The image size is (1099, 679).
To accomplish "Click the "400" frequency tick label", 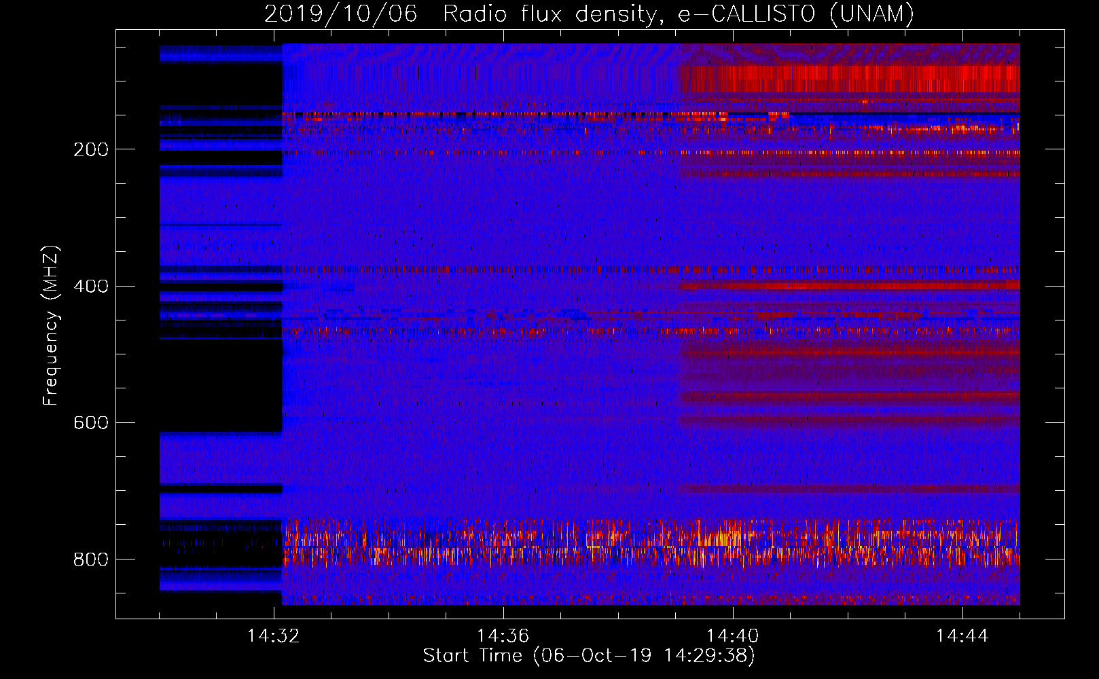I will tap(91, 286).
